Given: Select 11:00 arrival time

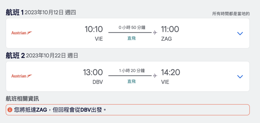Looking at the screenshot, I should pos(170,29).
